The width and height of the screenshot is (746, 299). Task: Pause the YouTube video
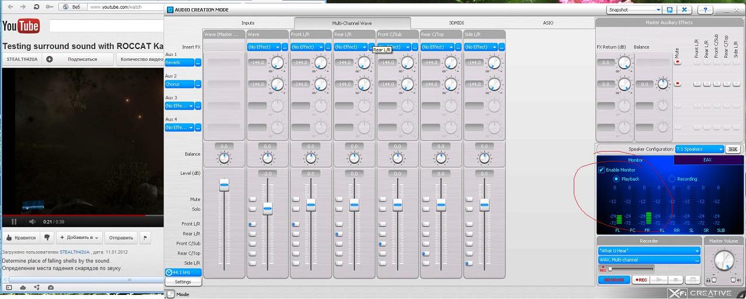click(x=14, y=221)
